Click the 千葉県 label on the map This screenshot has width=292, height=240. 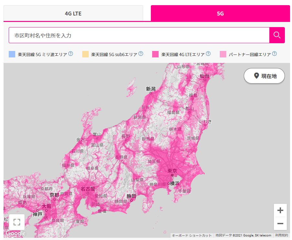pyautogui.click(x=185, y=191)
